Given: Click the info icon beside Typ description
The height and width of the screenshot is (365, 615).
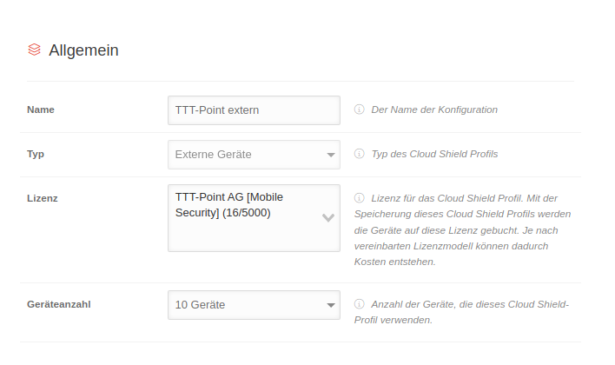Looking at the screenshot, I should point(359,154).
